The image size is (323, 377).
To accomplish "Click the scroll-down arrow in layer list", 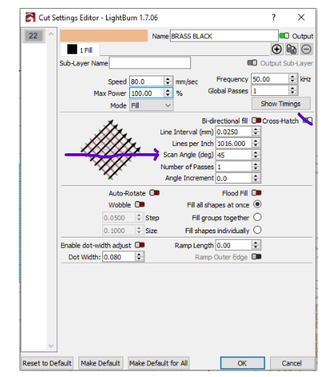I will 51,346.
